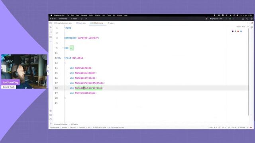Click Billable breadcrumb in editor footer
Viewport: 255px width, 143px height.
click(x=74, y=124)
